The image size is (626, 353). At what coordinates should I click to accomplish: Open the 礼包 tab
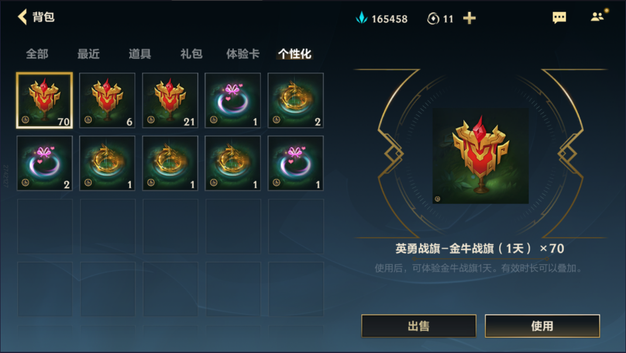tap(191, 54)
